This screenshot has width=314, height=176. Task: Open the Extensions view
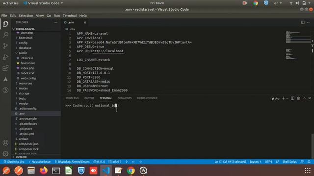pos(5,68)
